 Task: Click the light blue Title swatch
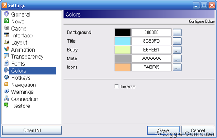click(x=123, y=41)
